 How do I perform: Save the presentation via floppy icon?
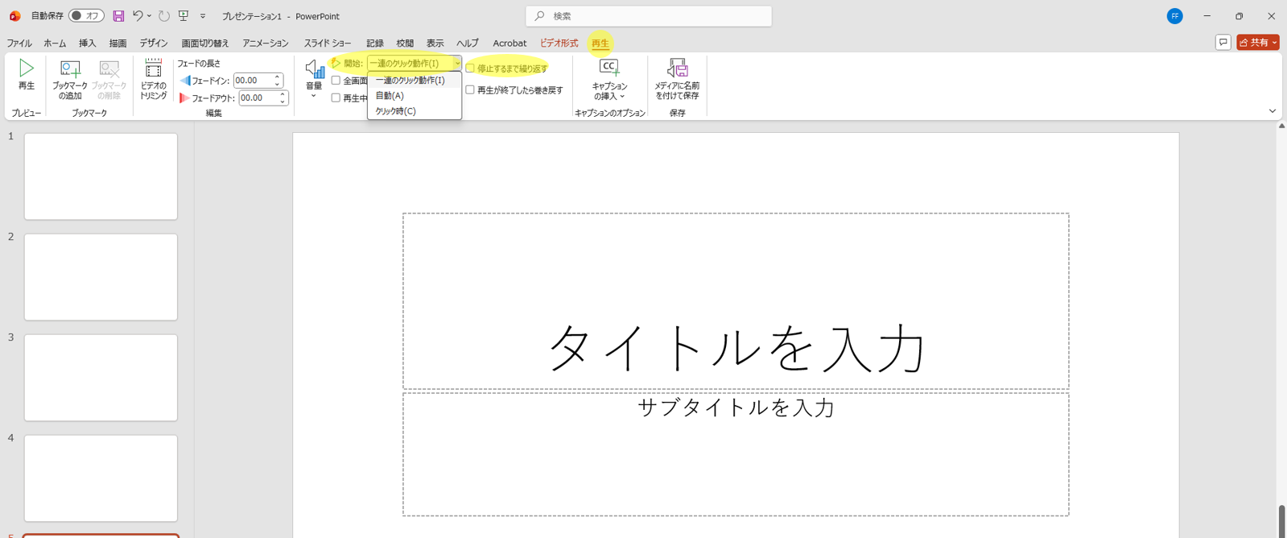coord(118,16)
